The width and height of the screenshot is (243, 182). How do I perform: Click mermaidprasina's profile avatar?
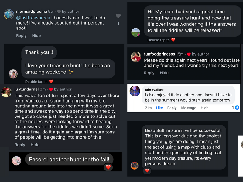tap(9, 14)
